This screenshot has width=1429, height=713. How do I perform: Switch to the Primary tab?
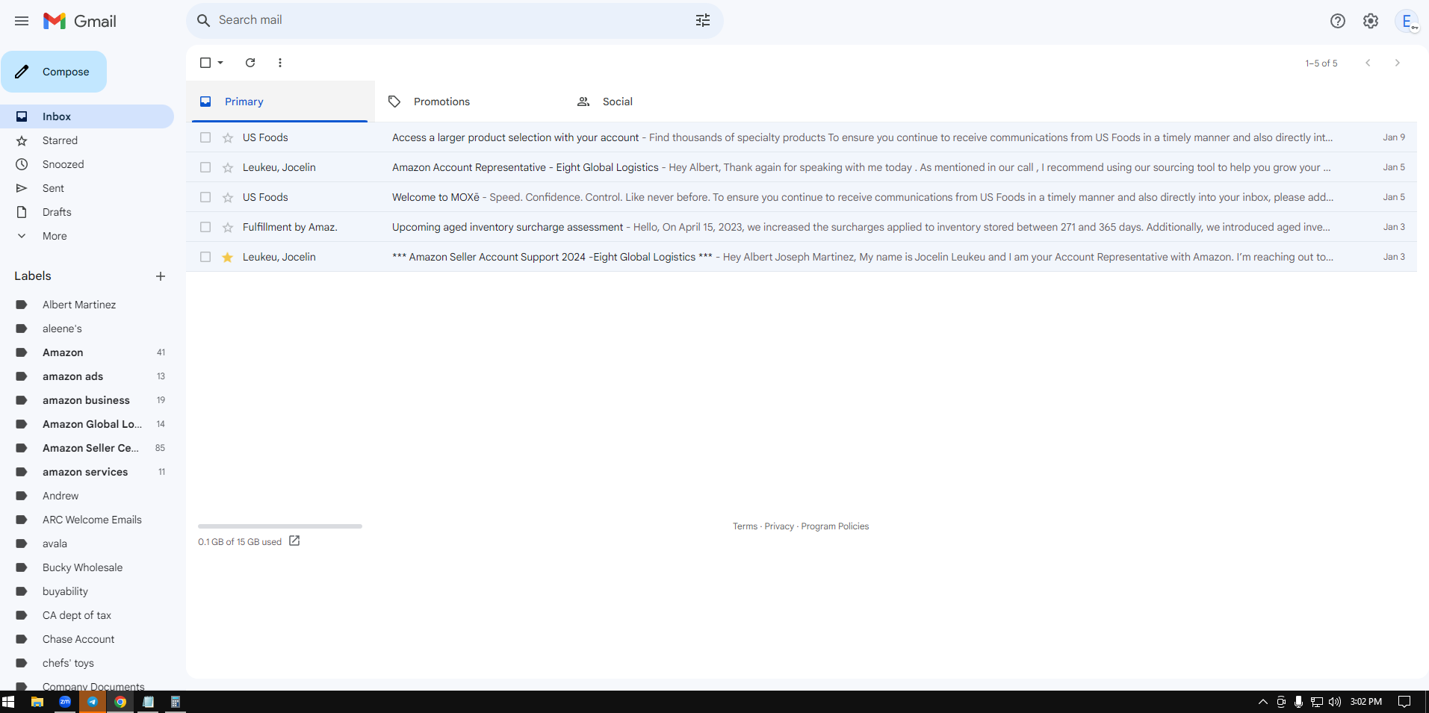(280, 102)
